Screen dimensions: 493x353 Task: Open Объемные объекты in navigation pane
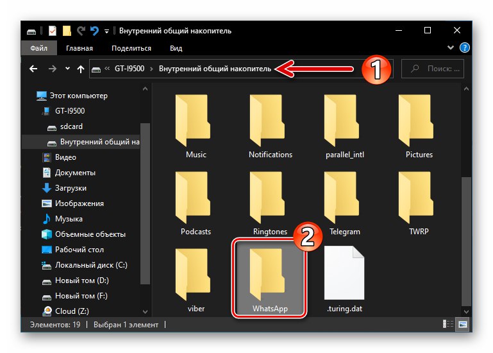click(x=83, y=234)
